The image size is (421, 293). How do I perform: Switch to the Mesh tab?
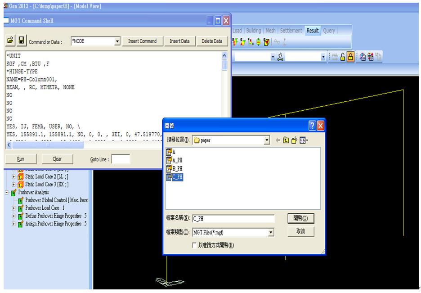point(270,31)
